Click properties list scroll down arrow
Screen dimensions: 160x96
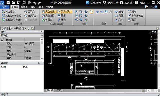tap(42, 59)
